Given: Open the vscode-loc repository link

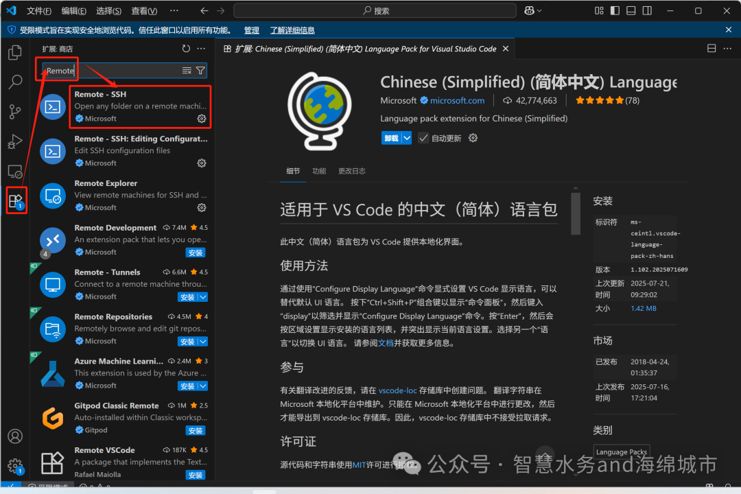Looking at the screenshot, I should click(x=397, y=390).
